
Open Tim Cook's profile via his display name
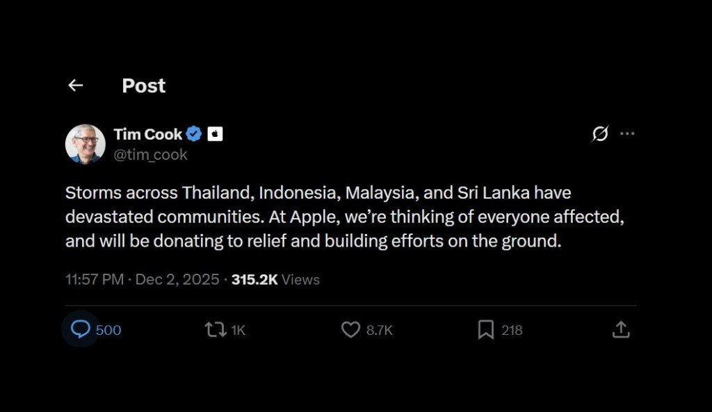click(x=148, y=133)
